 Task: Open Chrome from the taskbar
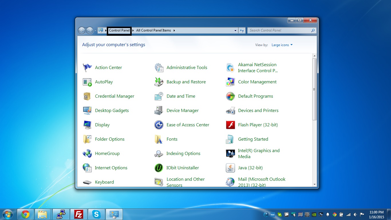coord(25,214)
